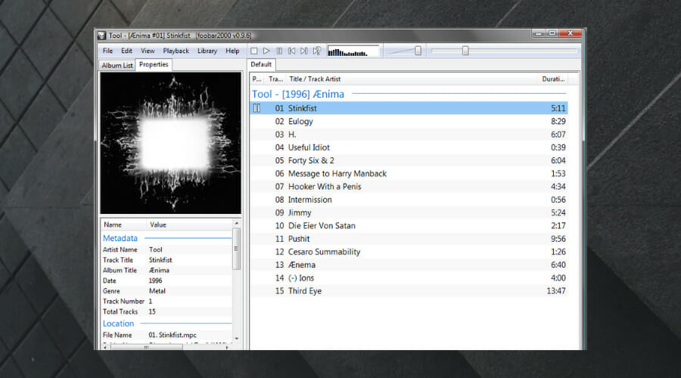Select track 10 Die Eier Von Satan
681x378 pixels.
click(409, 226)
